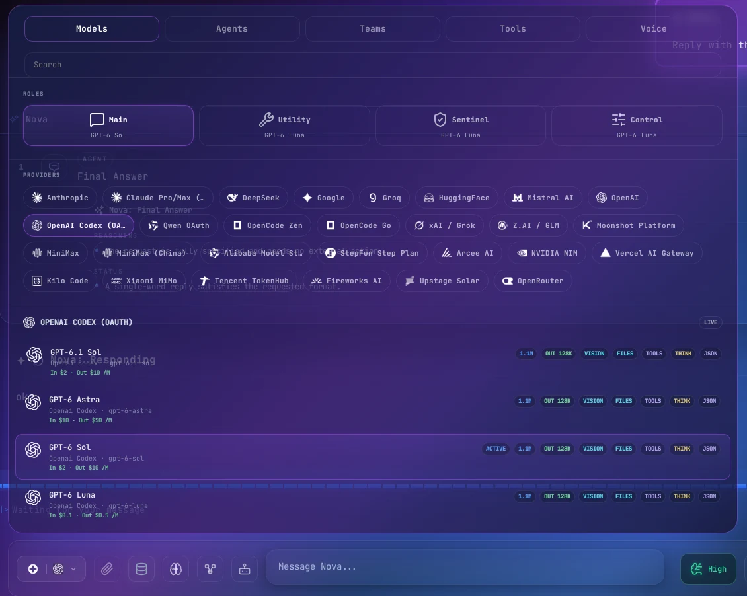Filter by the Anthropic provider
The width and height of the screenshot is (747, 596).
pos(60,198)
